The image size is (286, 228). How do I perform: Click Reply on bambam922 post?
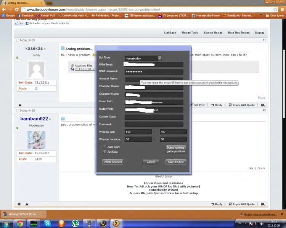217,204
